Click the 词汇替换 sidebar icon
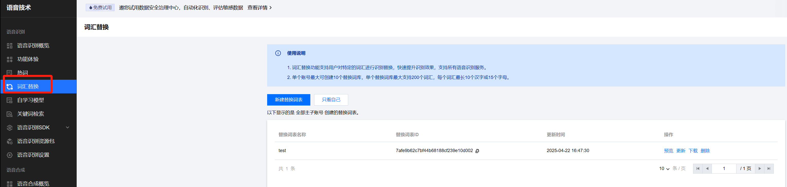 10,87
